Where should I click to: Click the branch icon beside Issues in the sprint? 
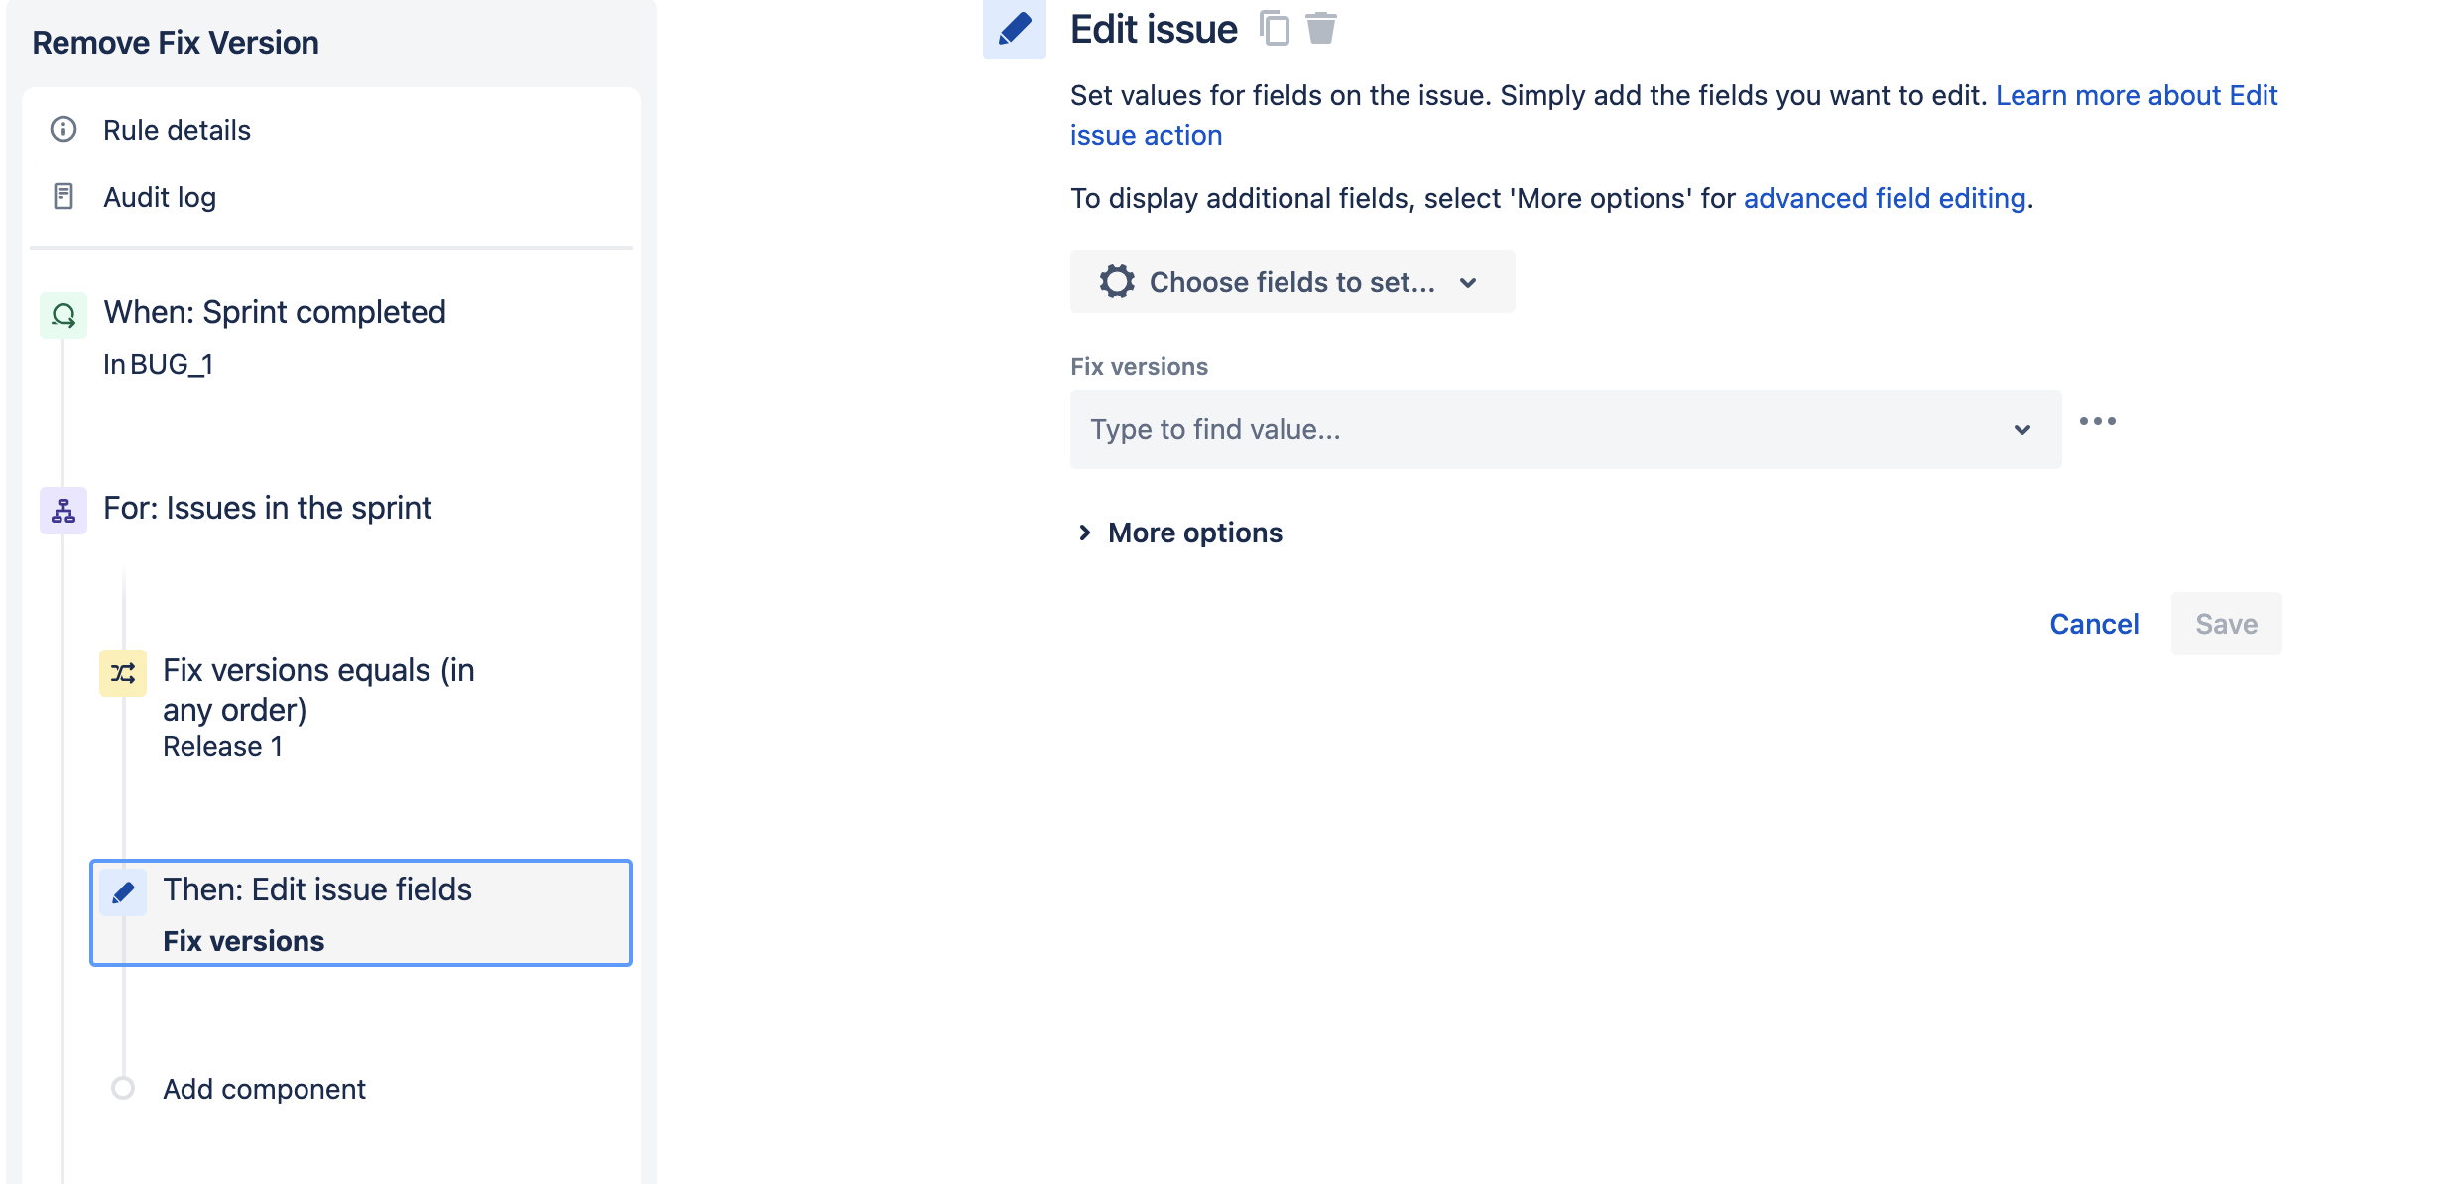click(x=62, y=510)
